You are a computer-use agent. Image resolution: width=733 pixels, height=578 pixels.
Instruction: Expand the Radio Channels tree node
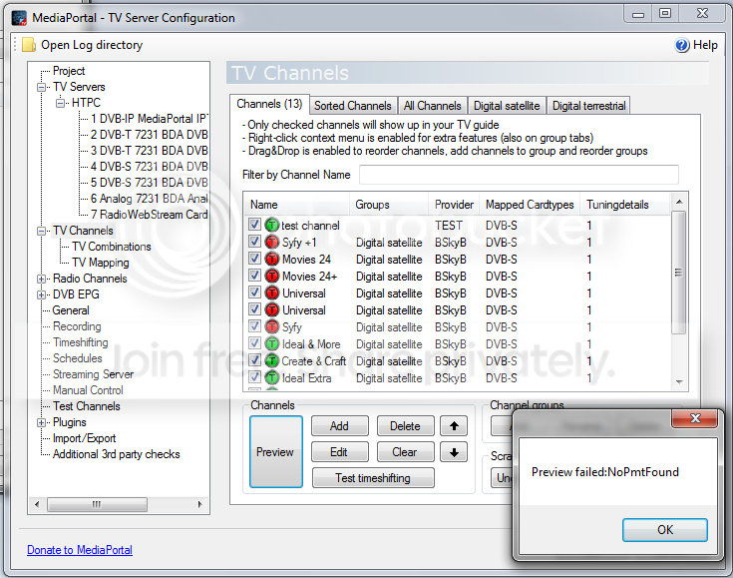[42, 279]
